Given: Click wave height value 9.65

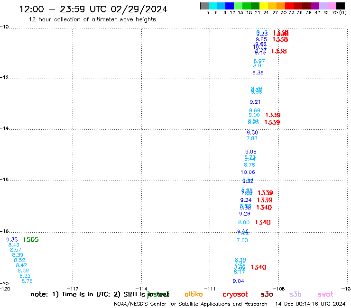Looking at the screenshot, I should click(x=261, y=40).
